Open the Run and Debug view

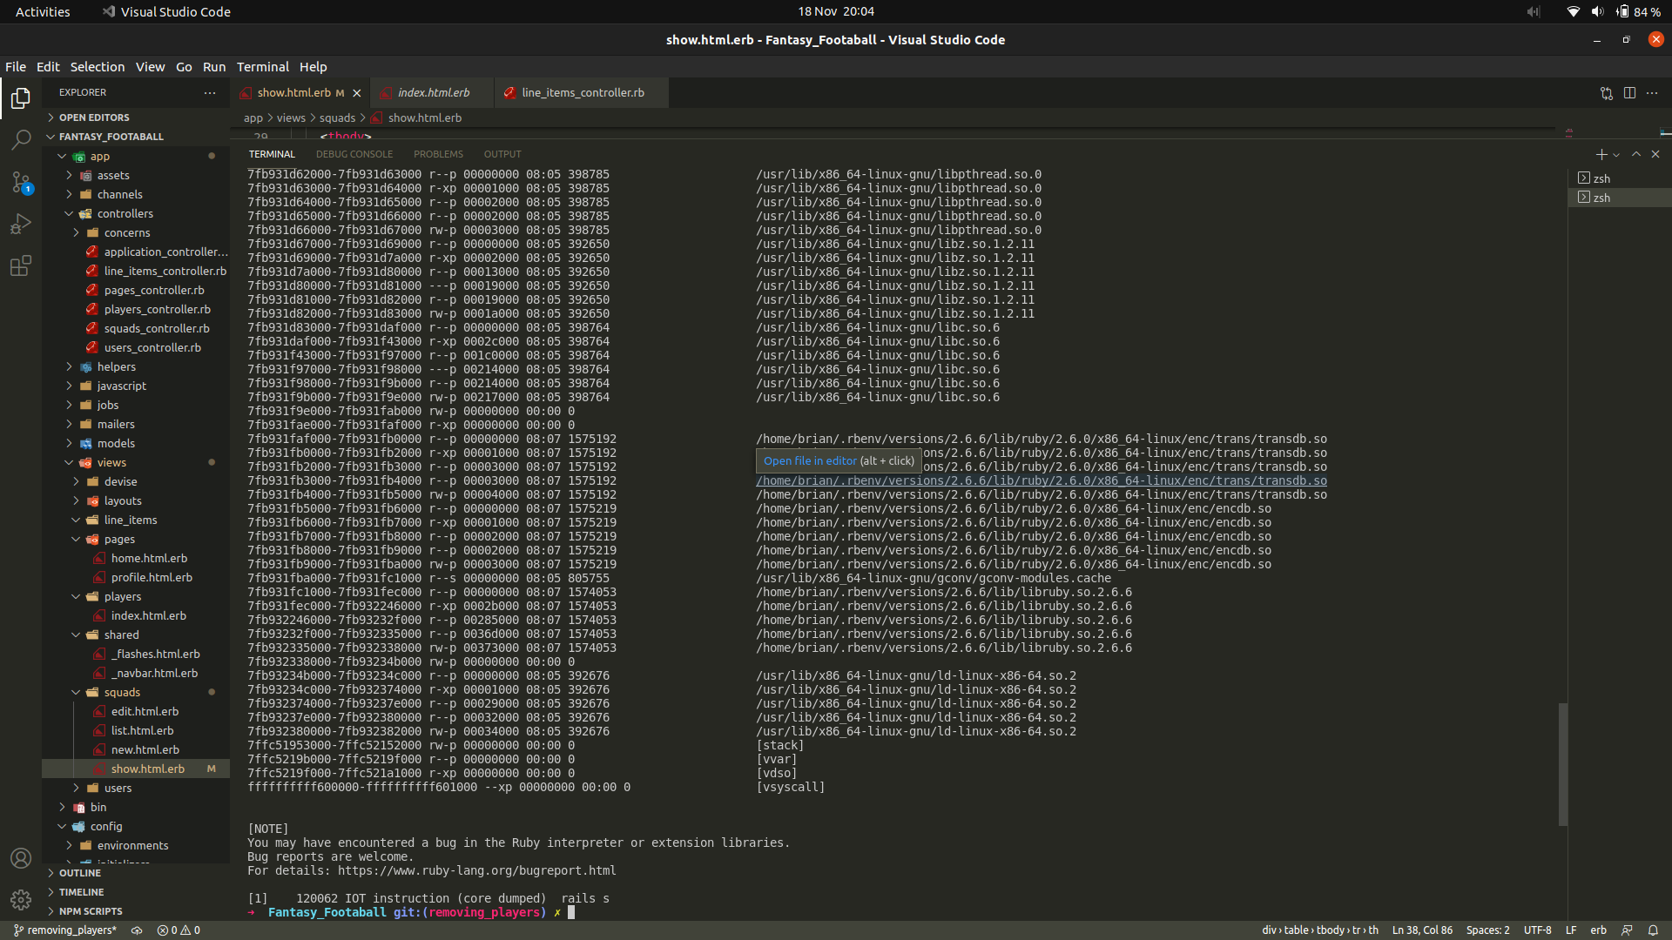(x=21, y=224)
